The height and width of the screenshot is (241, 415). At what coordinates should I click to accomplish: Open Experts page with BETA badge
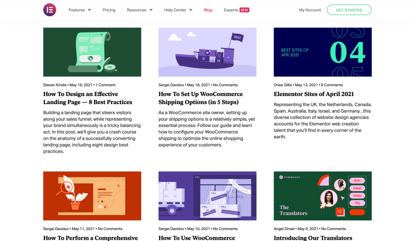pos(236,10)
